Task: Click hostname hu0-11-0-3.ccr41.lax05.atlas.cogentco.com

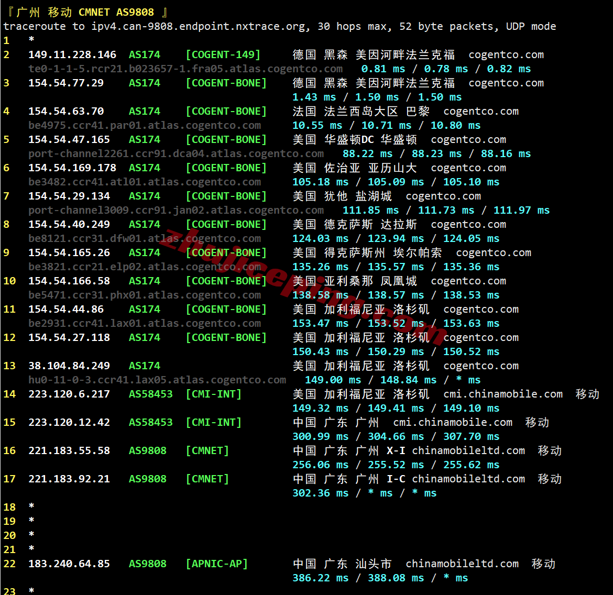Action: tap(157, 380)
